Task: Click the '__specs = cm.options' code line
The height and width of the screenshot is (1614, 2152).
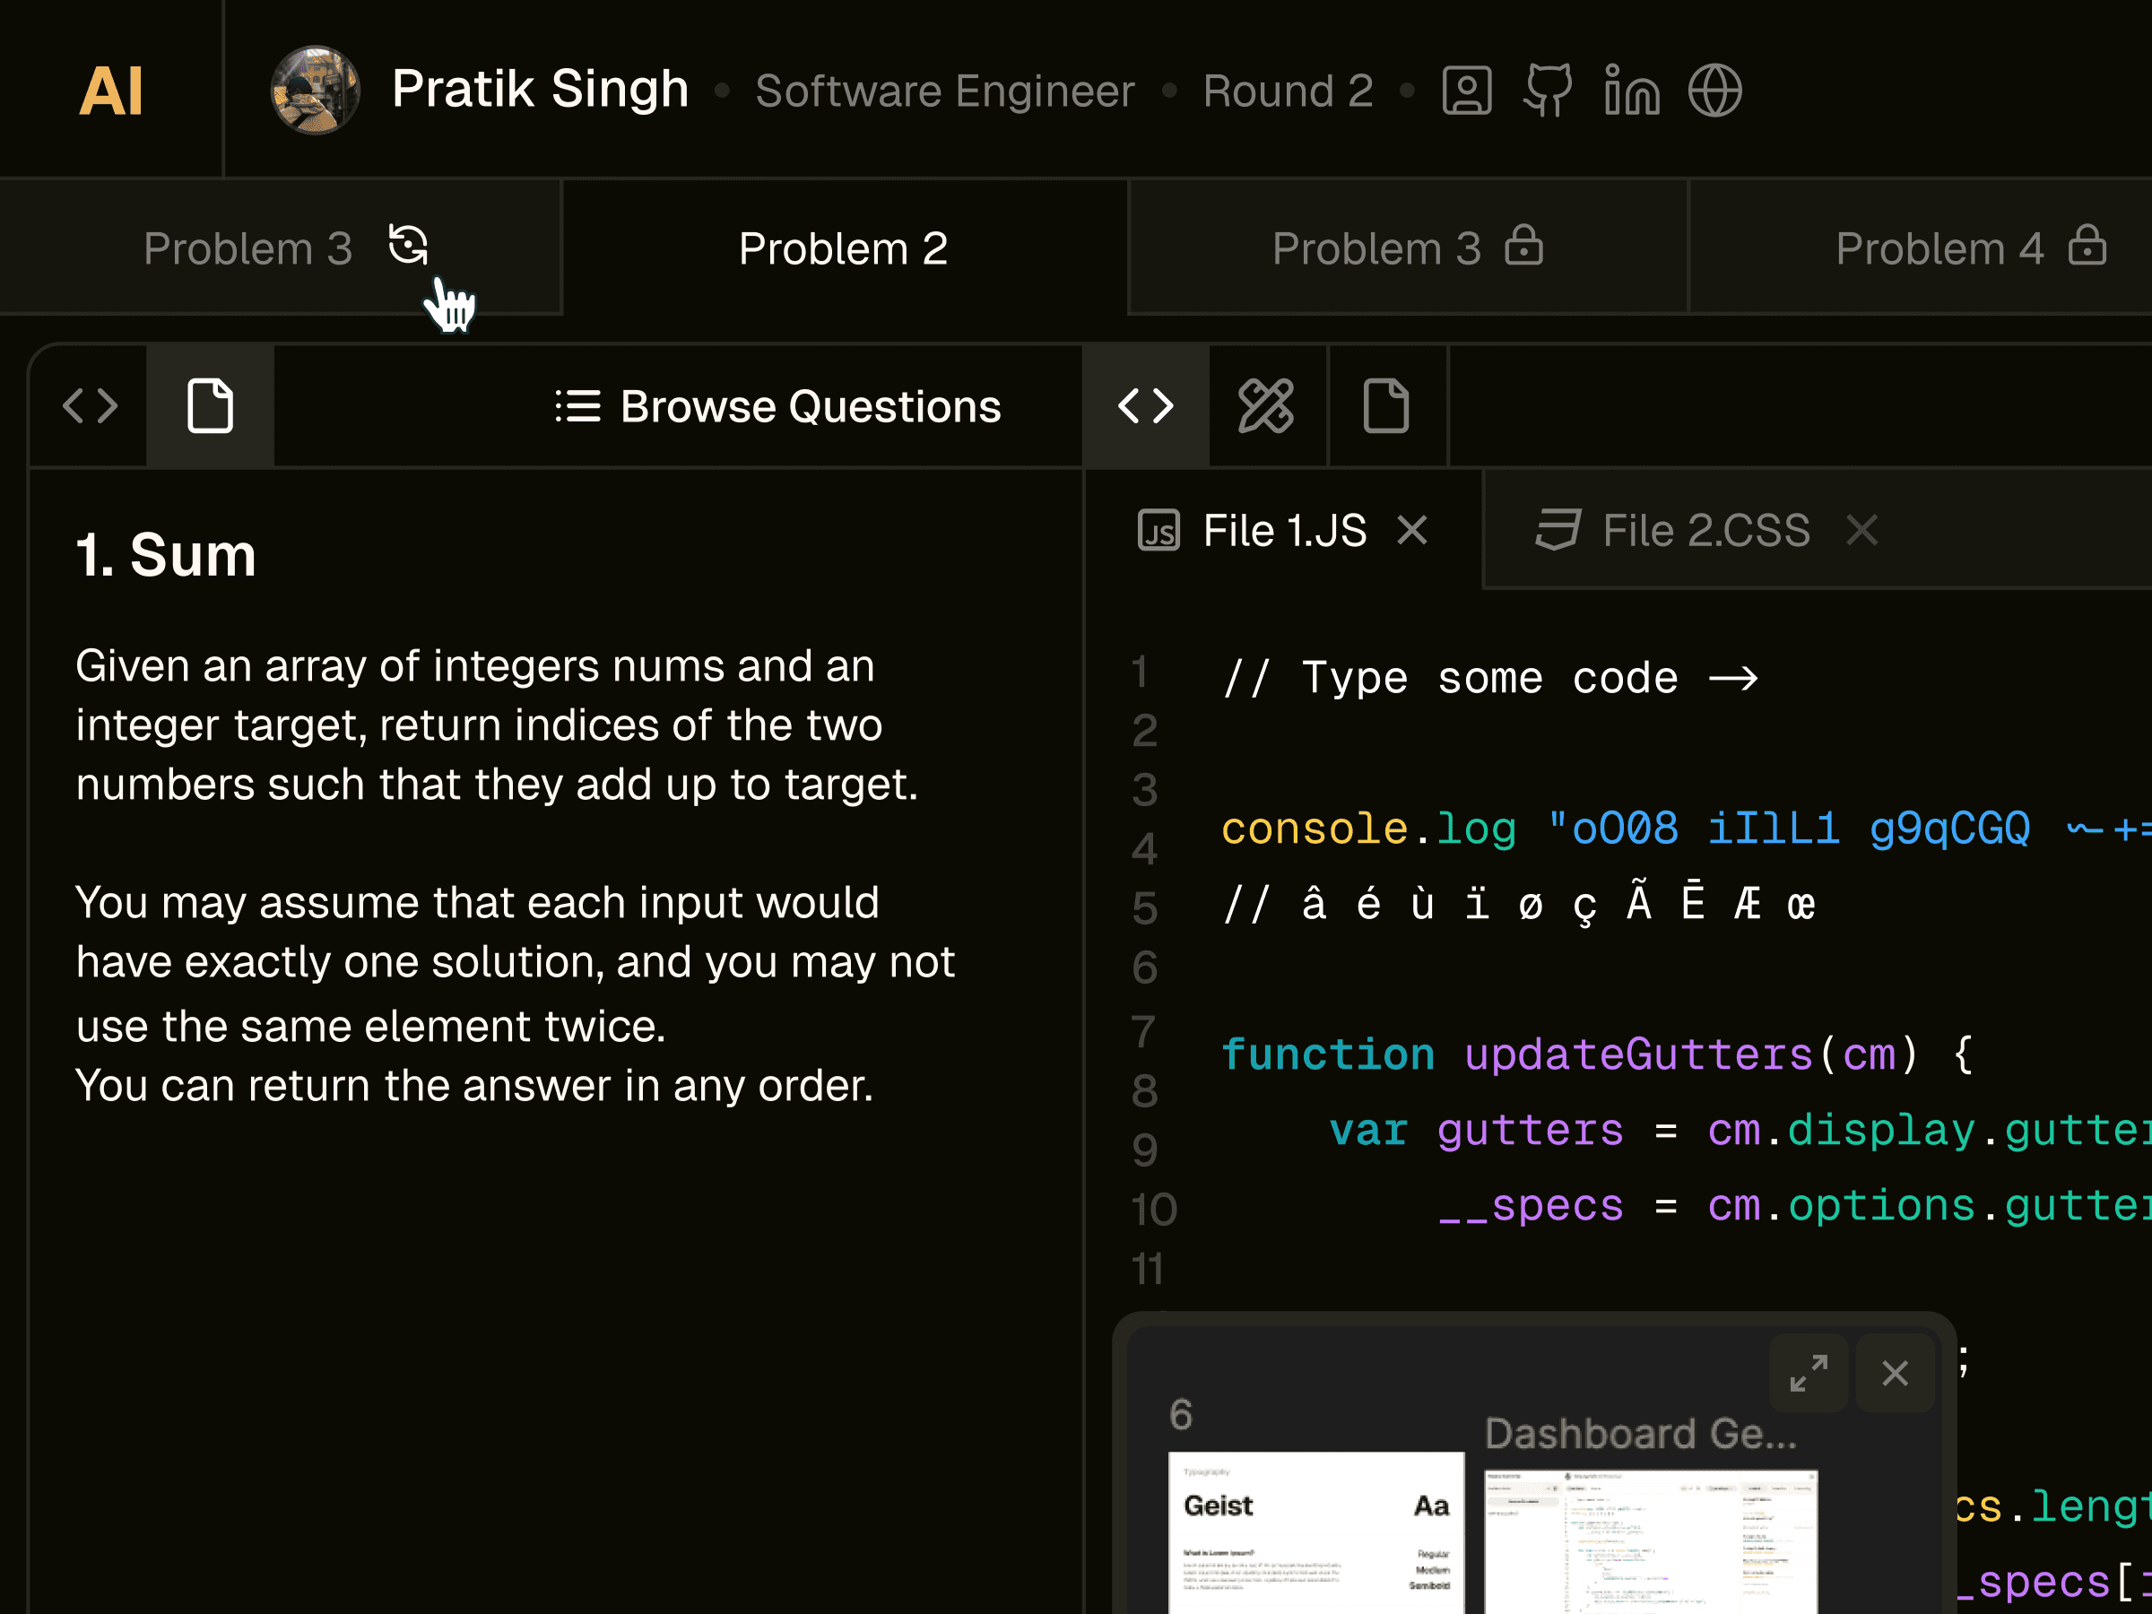Action: coord(1794,1205)
